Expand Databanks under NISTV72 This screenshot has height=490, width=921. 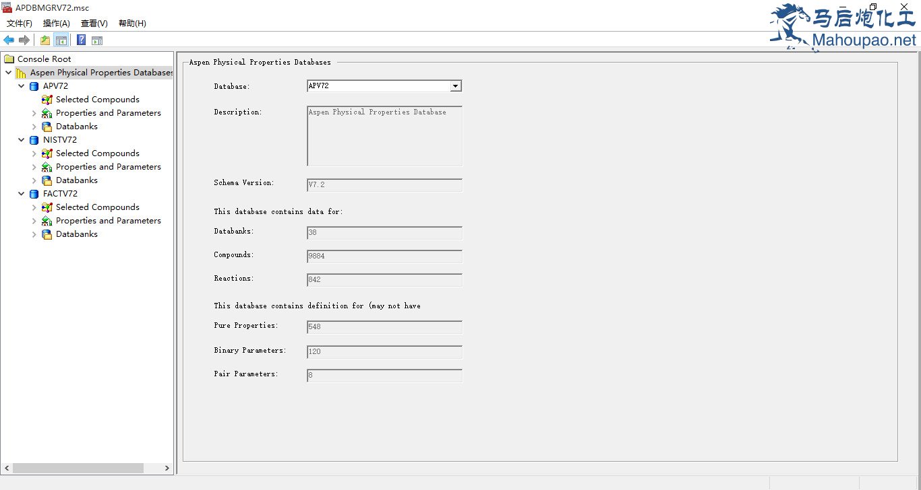tap(34, 180)
